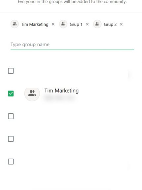Click the 'Everyone in the groups' description text
142x190 pixels.
pos(72,2)
